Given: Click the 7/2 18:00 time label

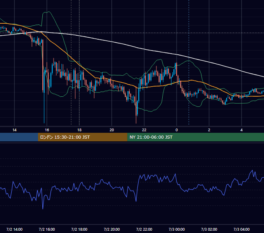Looking at the screenshot, I should coord(79,229).
